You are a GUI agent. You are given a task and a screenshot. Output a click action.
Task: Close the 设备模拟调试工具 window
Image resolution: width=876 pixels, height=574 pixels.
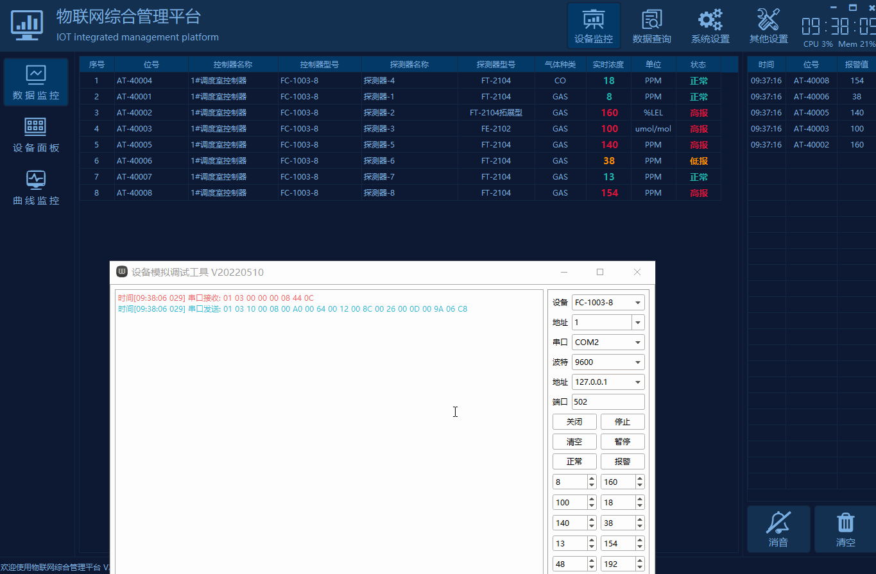(637, 272)
